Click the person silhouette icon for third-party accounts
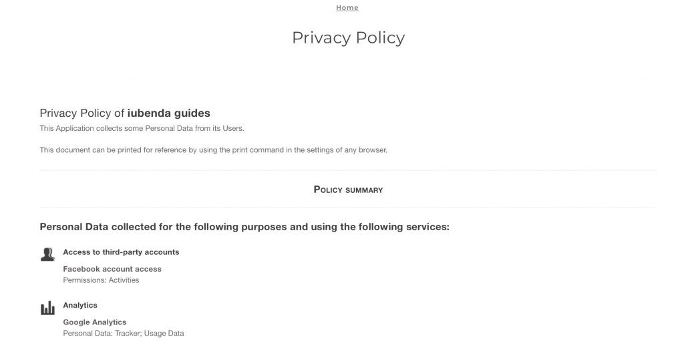 (x=47, y=254)
